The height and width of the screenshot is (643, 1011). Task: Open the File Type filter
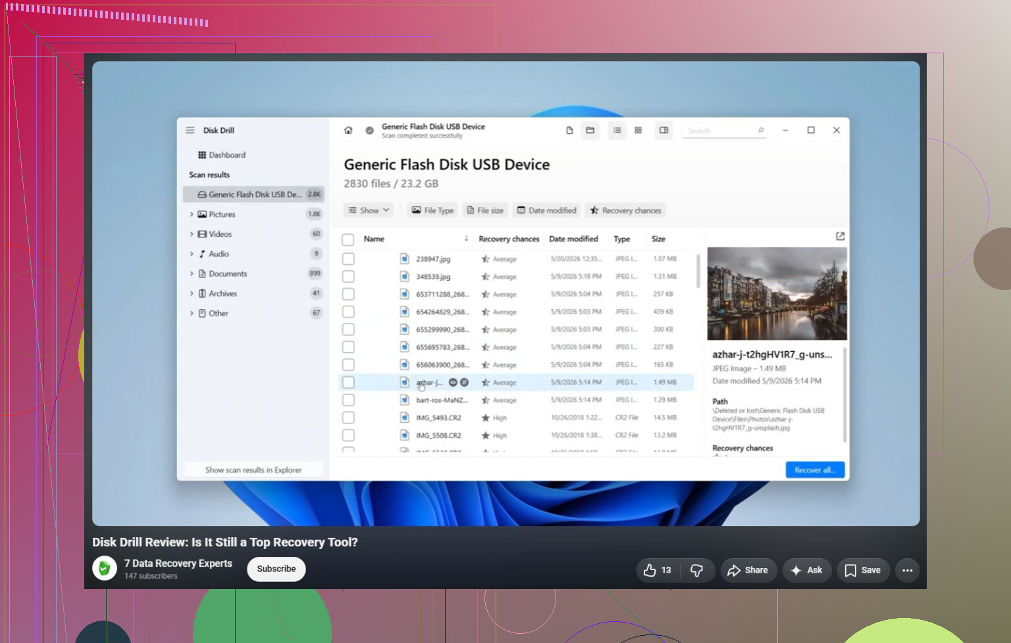tap(432, 210)
